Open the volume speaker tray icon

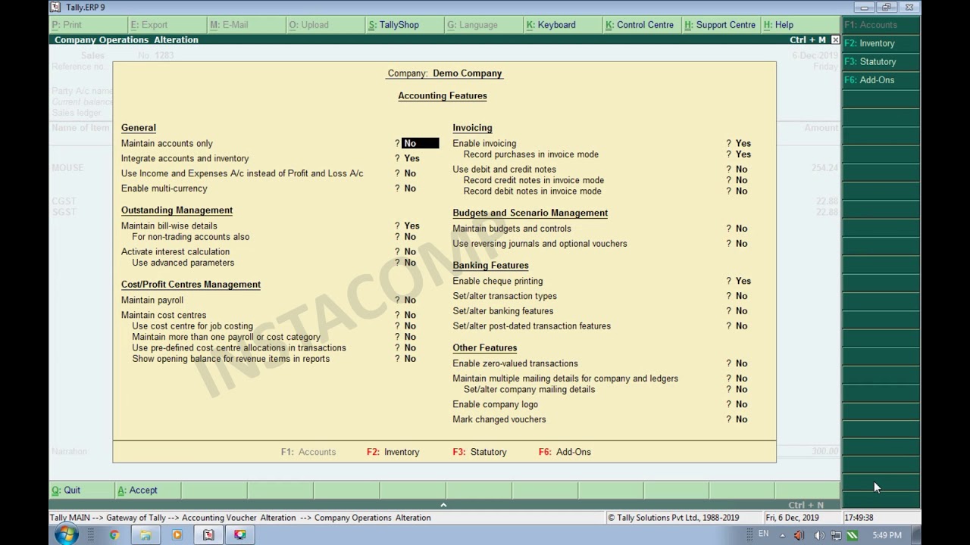tap(818, 535)
